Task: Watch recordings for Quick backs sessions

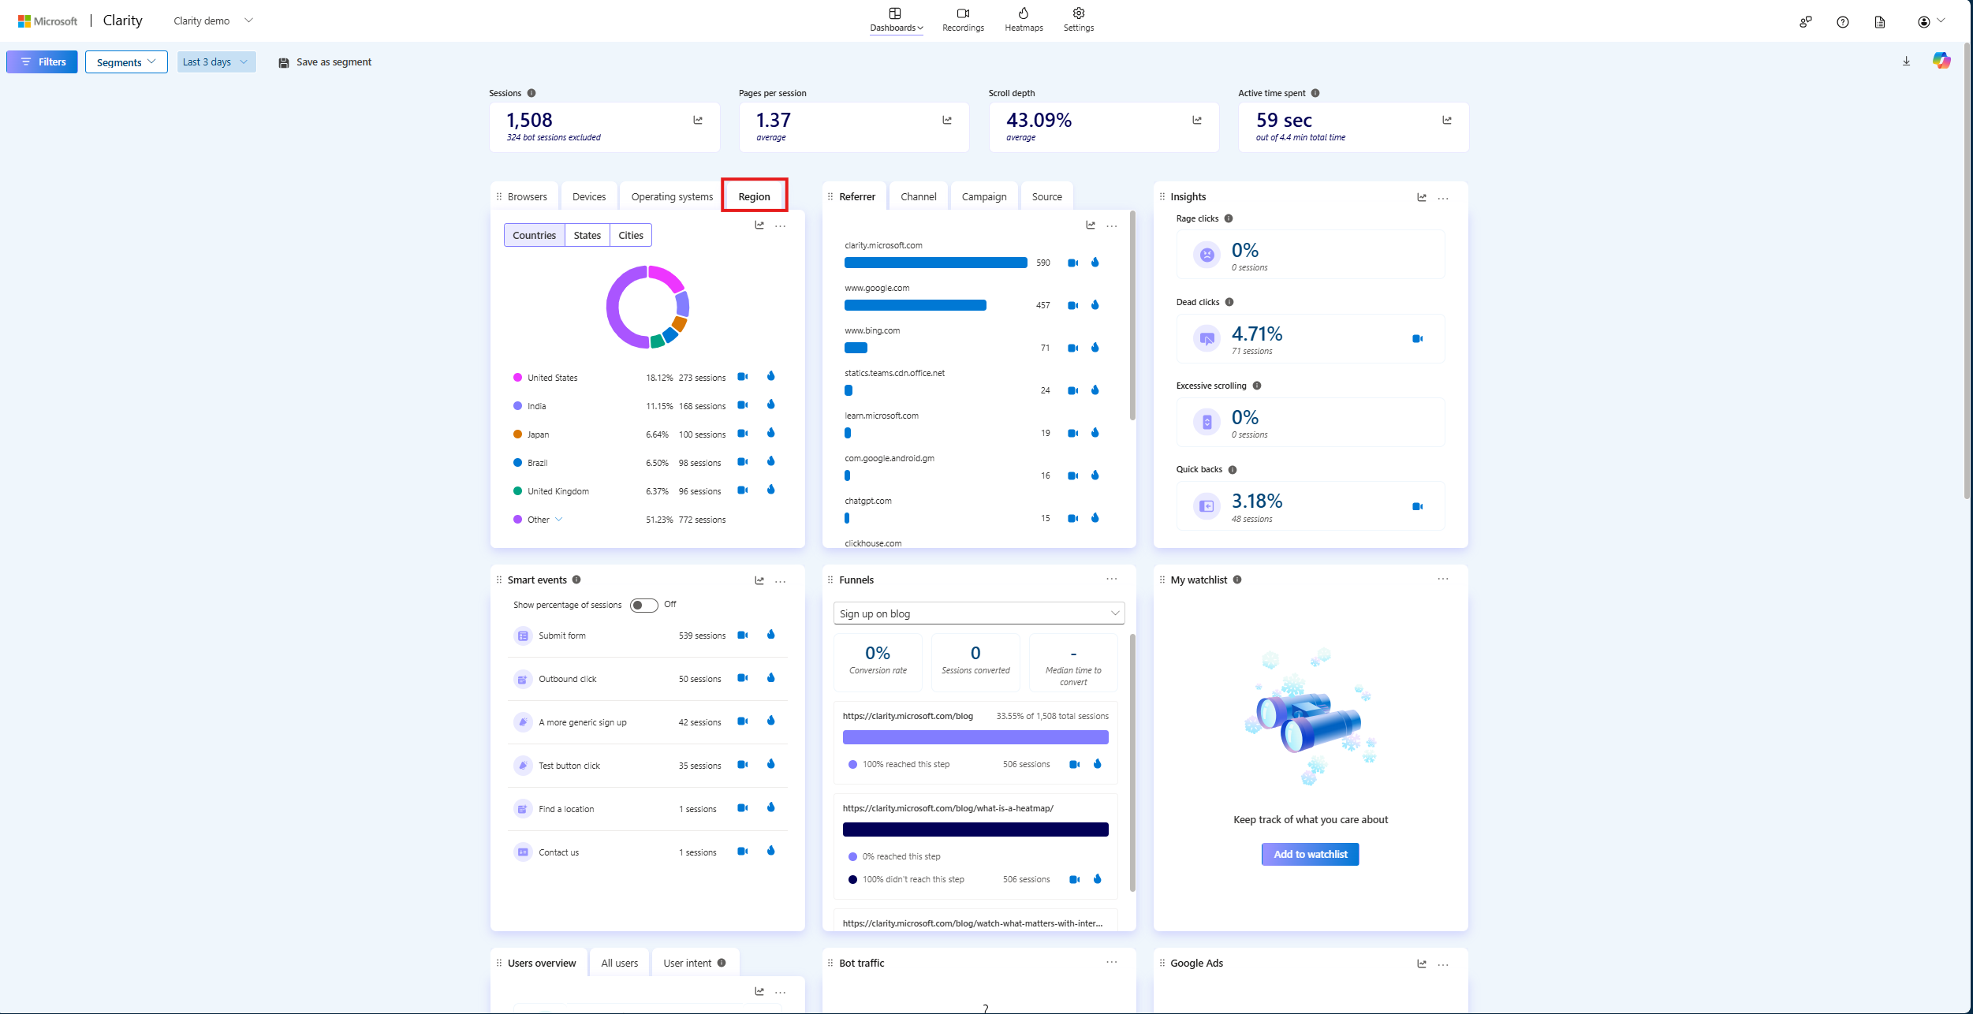Action: coord(1417,506)
